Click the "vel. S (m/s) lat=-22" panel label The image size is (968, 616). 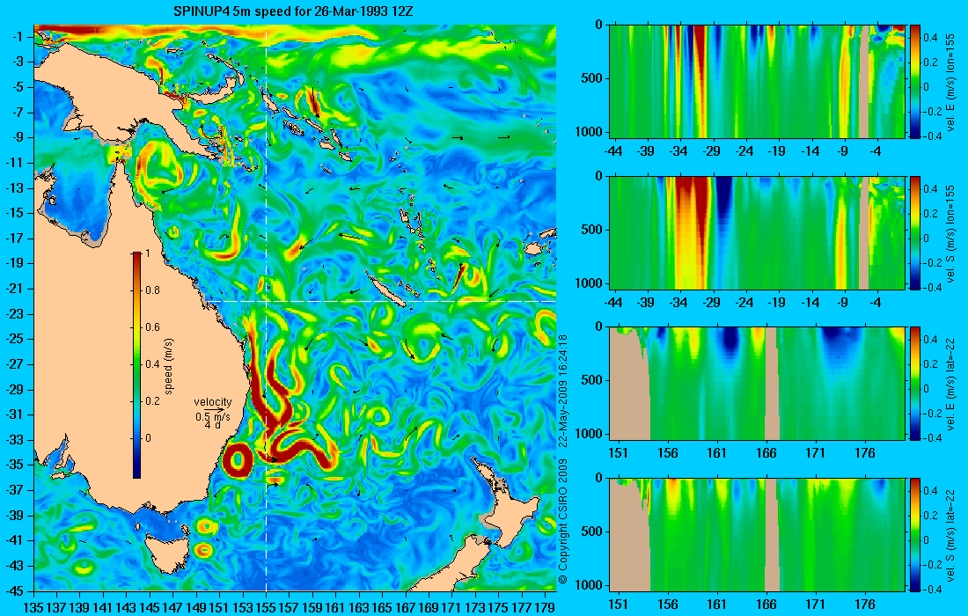tap(950, 535)
